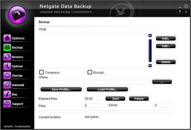
Task: Open the browse (...) destination button
Action: pyautogui.click(x=162, y=82)
